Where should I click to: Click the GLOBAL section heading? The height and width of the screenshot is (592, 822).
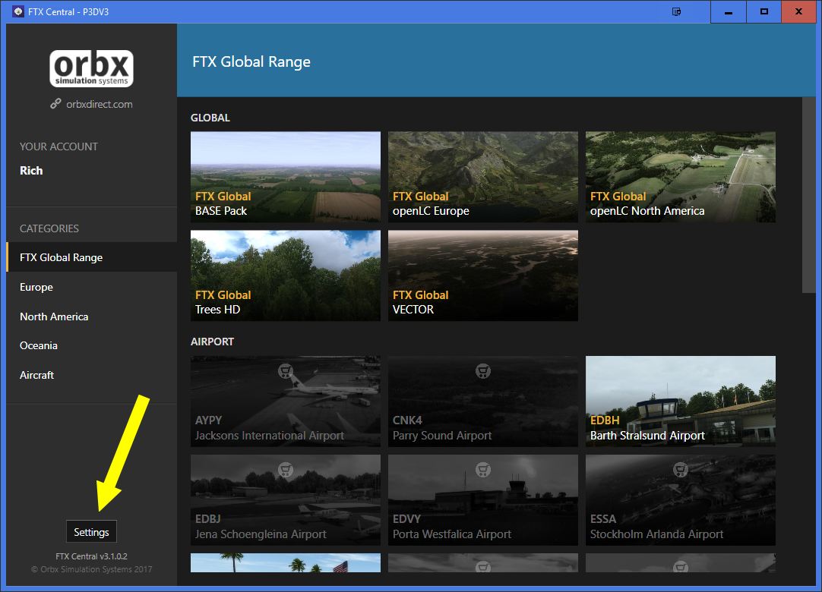(210, 118)
